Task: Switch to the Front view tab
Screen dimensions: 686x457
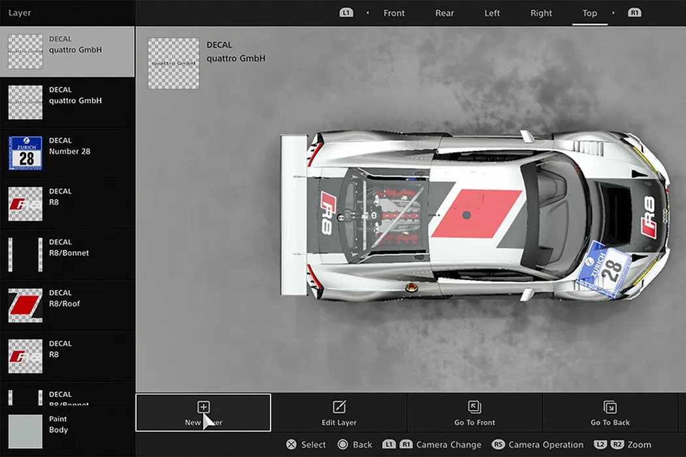Action: pyautogui.click(x=394, y=13)
